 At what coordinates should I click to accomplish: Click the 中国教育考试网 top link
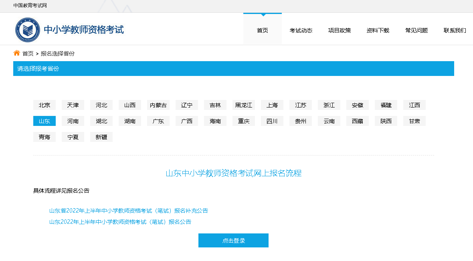coord(30,6)
